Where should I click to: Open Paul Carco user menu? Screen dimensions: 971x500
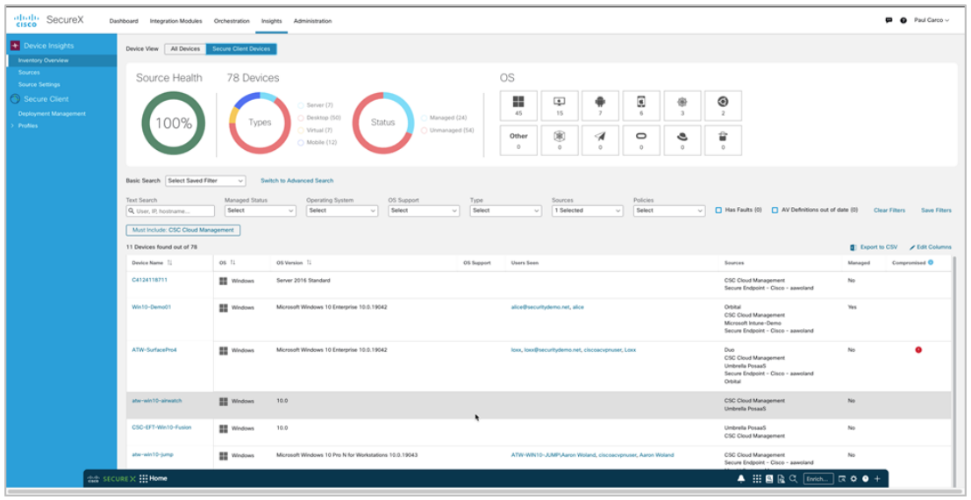[x=932, y=20]
